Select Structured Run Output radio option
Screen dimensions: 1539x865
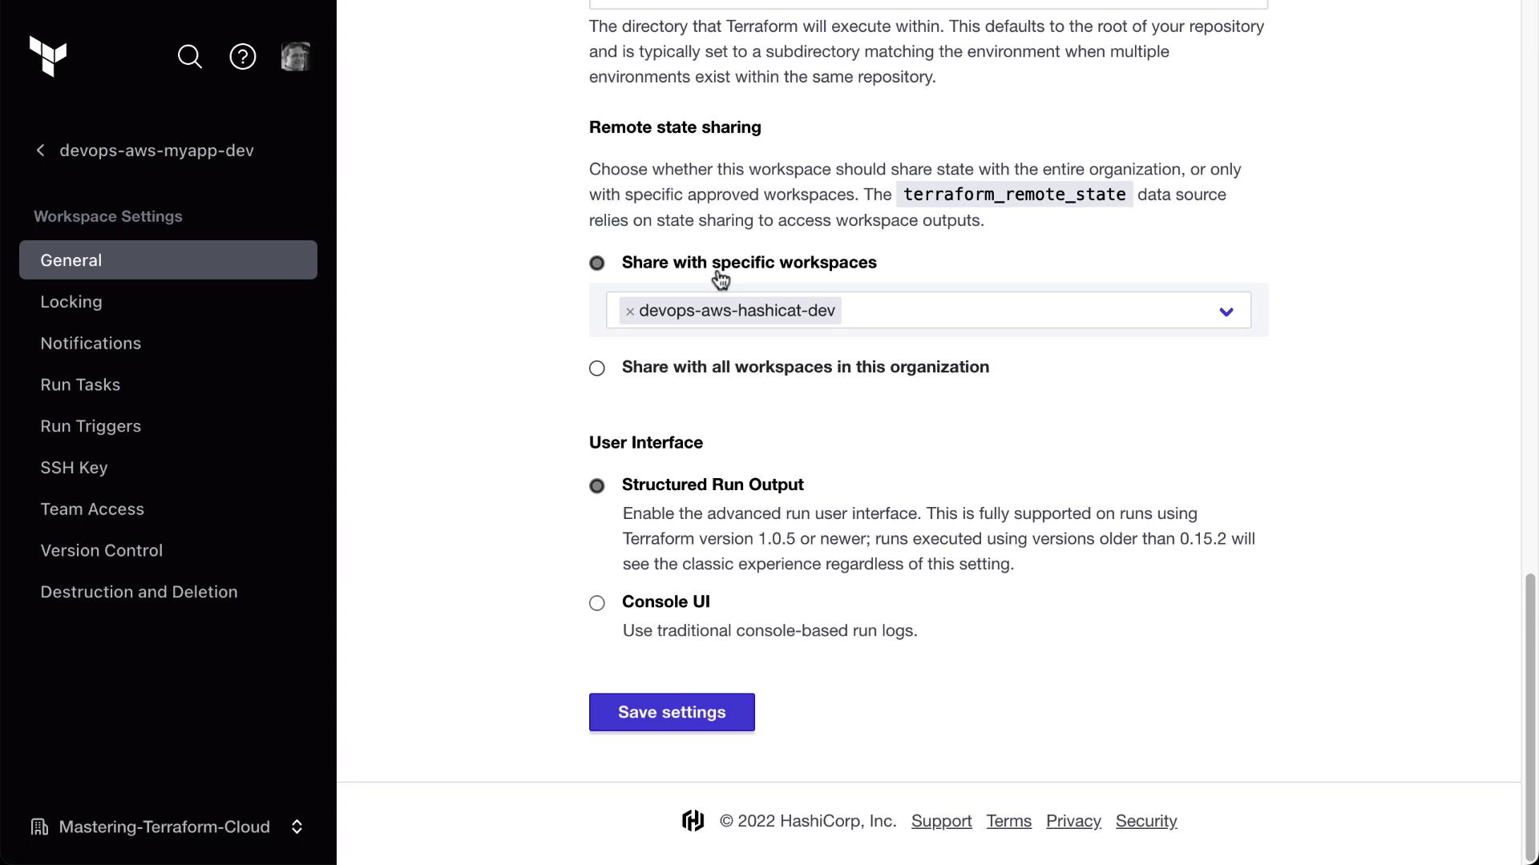point(597,486)
